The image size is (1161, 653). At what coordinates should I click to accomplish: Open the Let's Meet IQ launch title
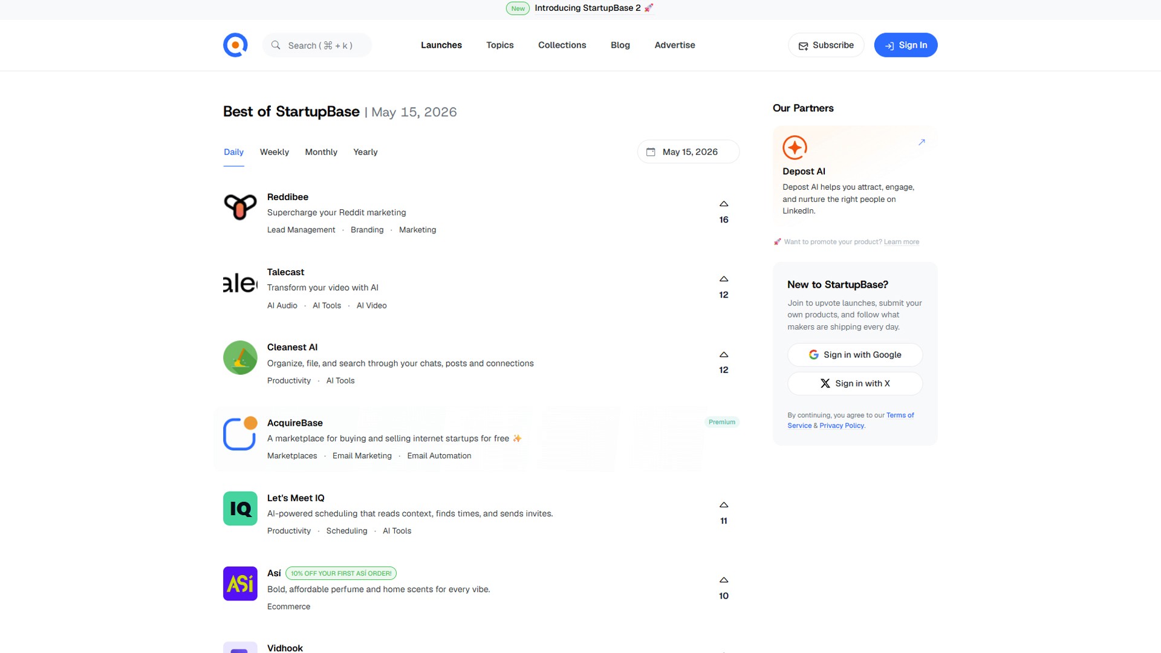point(296,498)
